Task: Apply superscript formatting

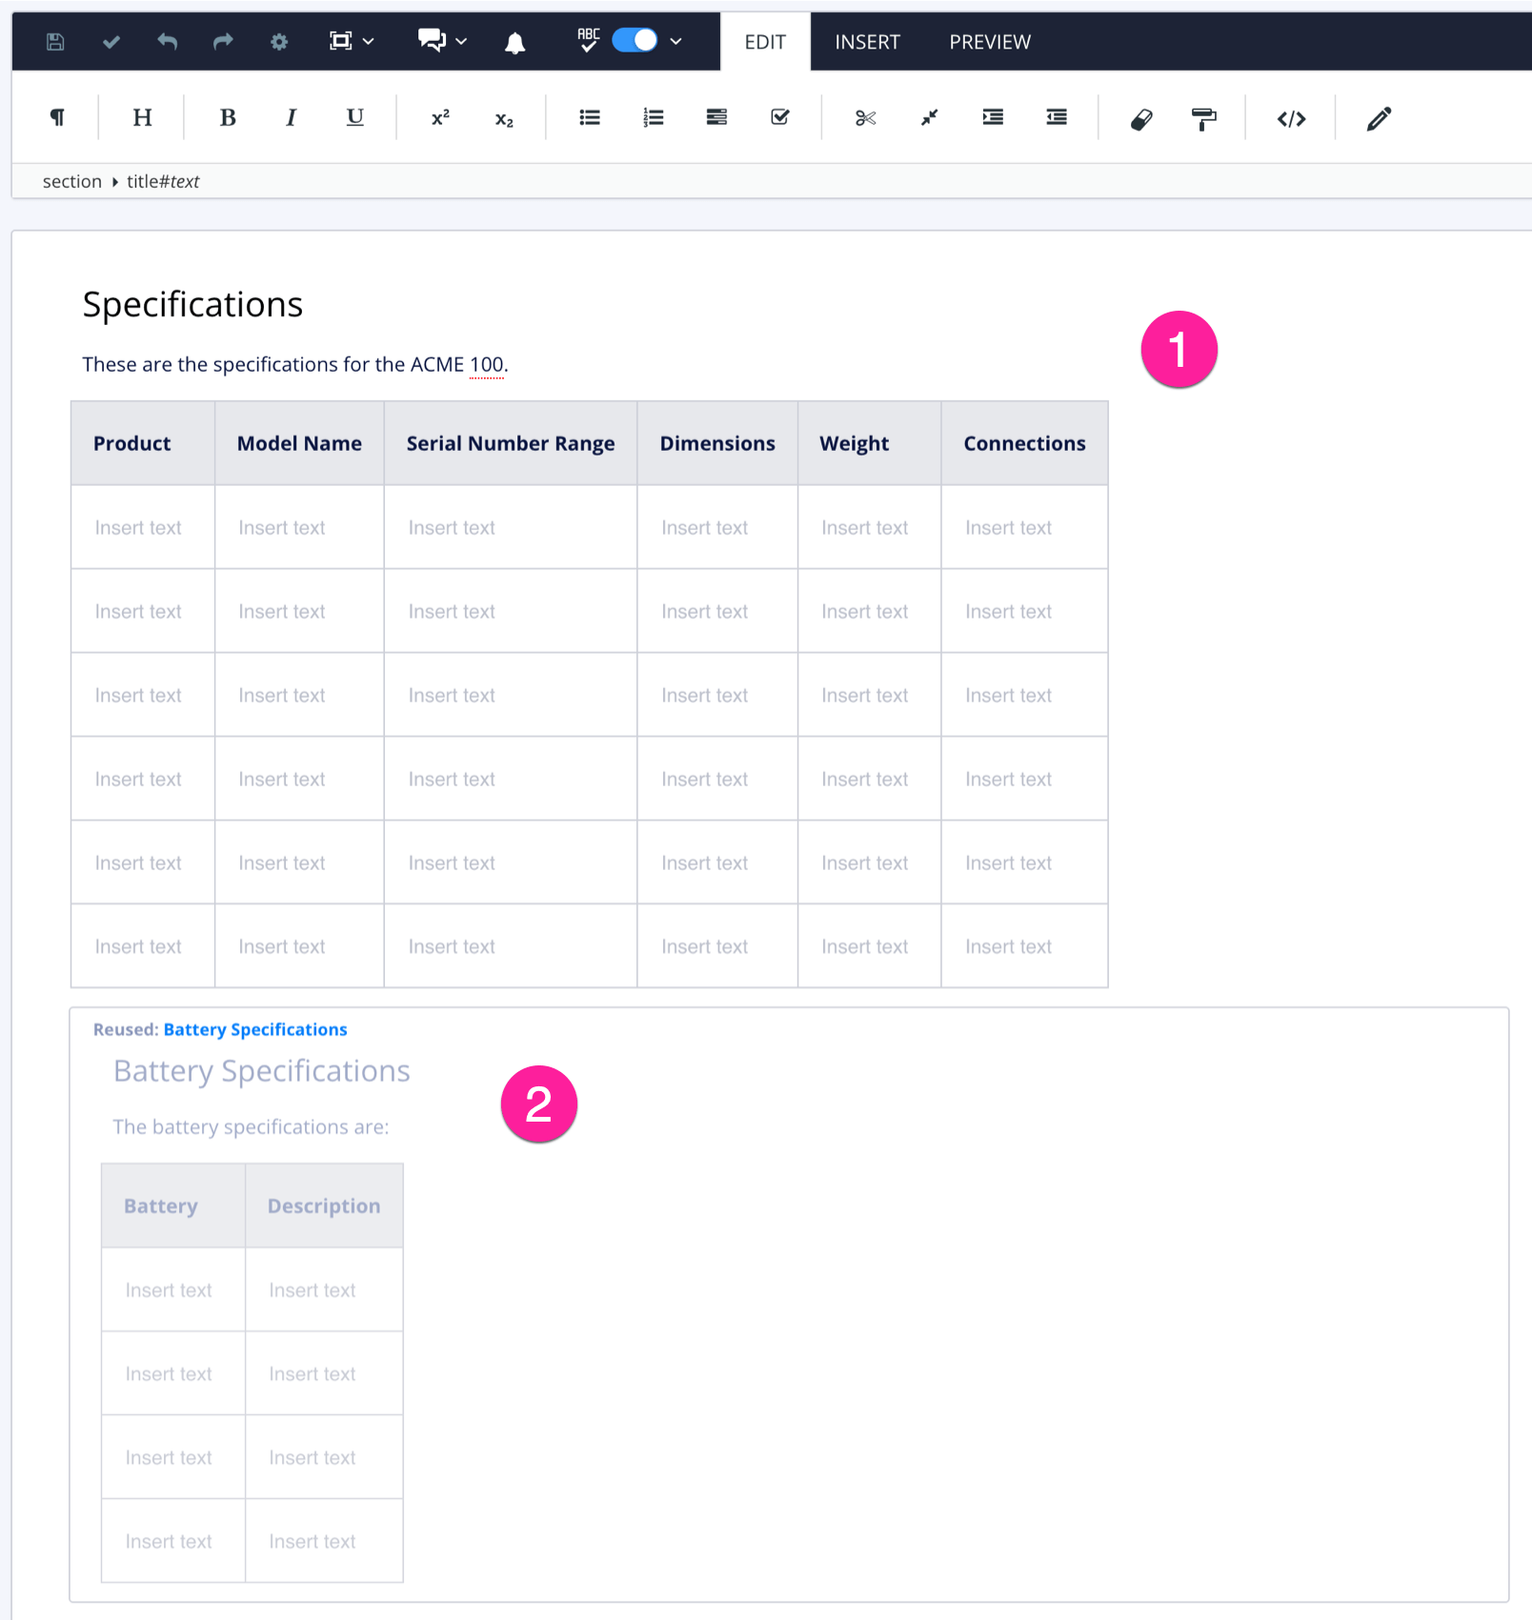Action: coord(438,117)
